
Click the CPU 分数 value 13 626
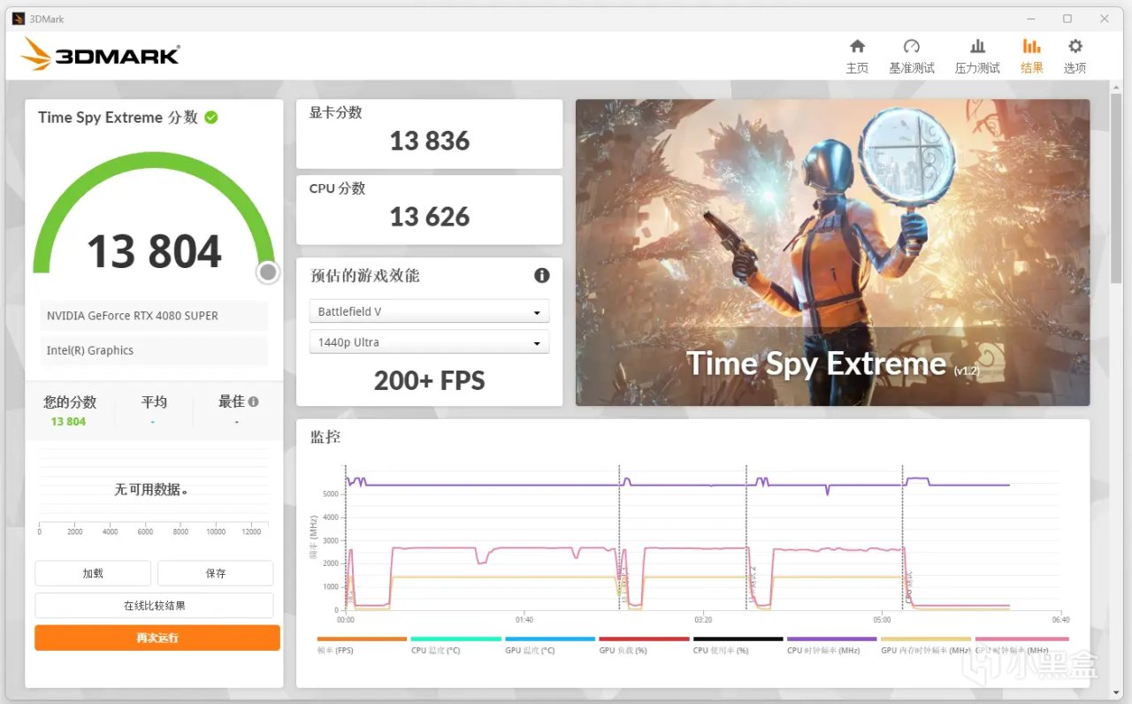pyautogui.click(x=430, y=217)
